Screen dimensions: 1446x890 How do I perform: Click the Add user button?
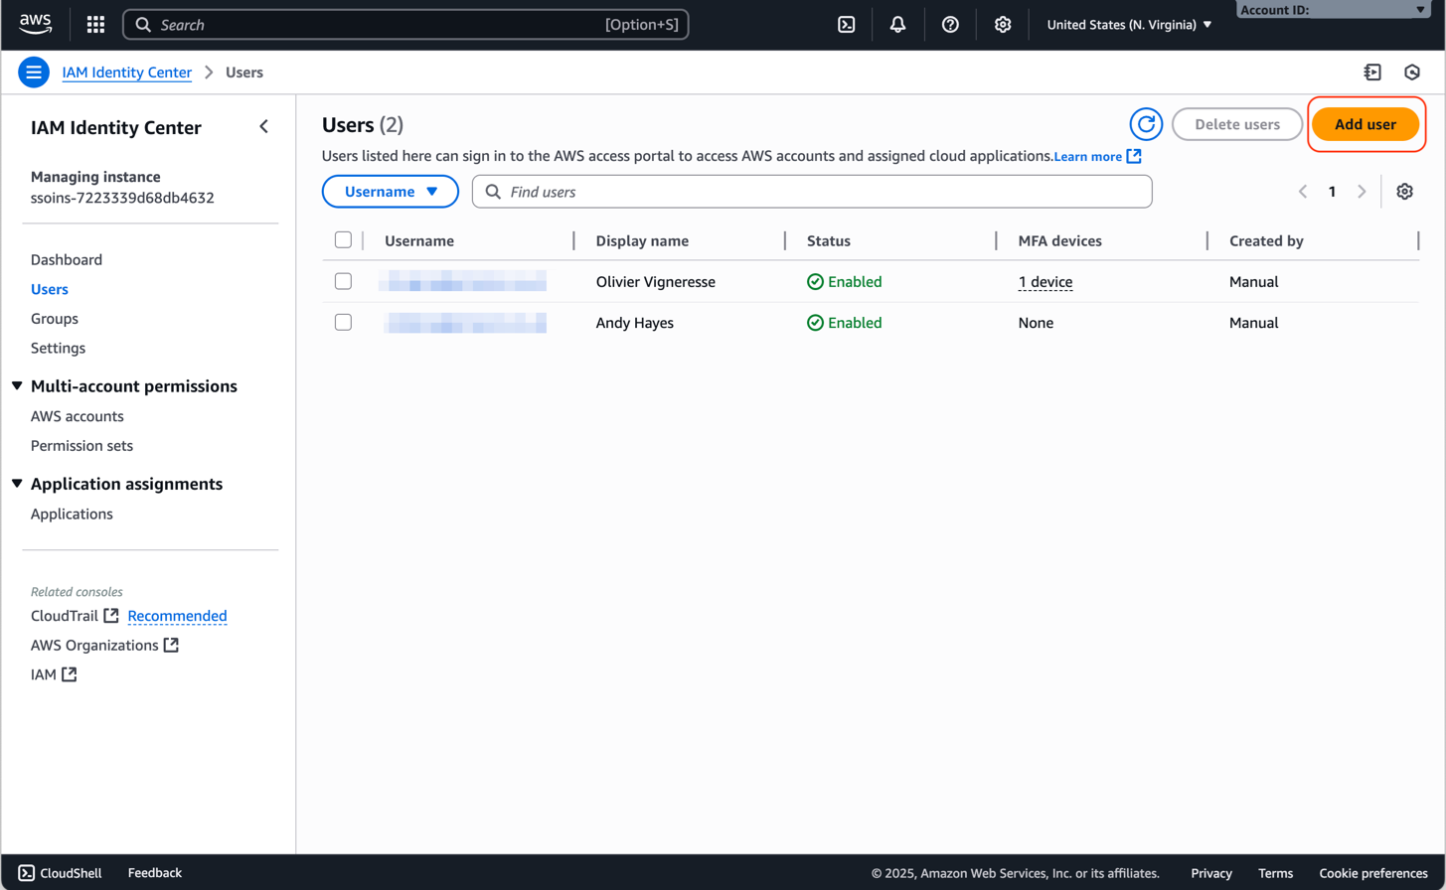tap(1366, 124)
